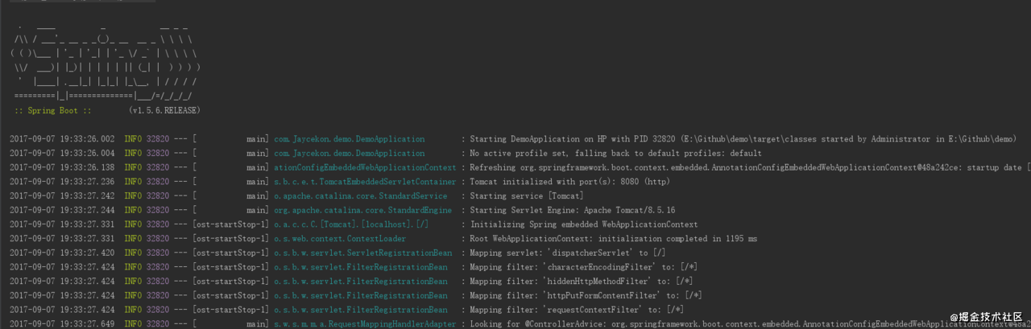This screenshot has height=329, width=1031.
Task: Click the 'Refreshing org.springframework.boot.context' message
Action: coord(750,168)
